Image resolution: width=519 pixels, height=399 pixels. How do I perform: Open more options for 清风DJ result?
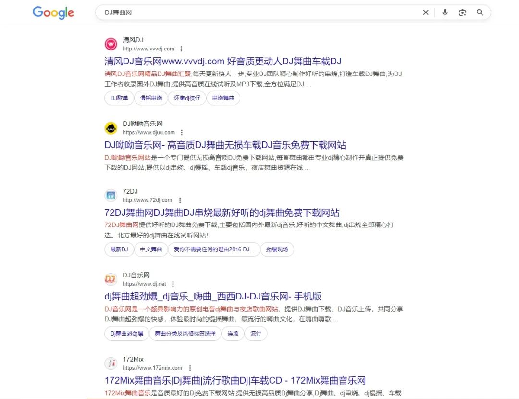click(x=181, y=49)
